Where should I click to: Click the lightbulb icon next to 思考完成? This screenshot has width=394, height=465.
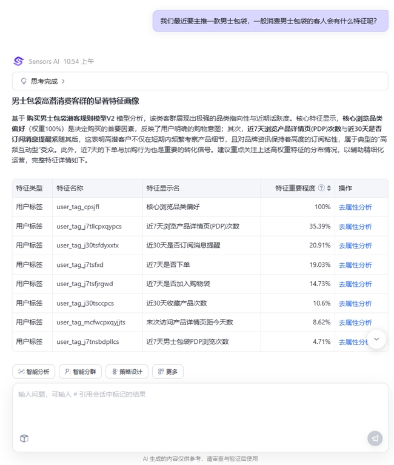click(24, 81)
